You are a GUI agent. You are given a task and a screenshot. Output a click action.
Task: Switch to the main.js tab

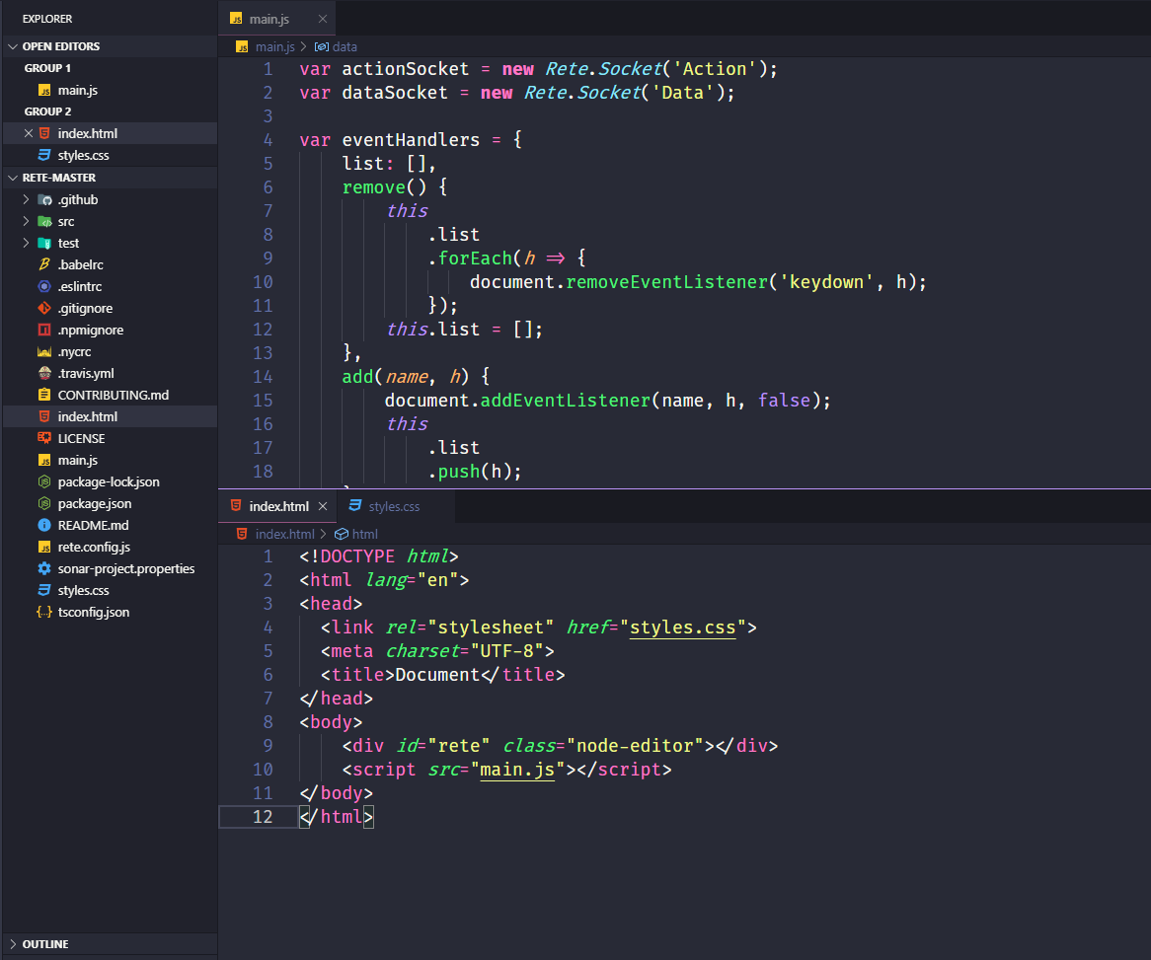[x=269, y=17]
